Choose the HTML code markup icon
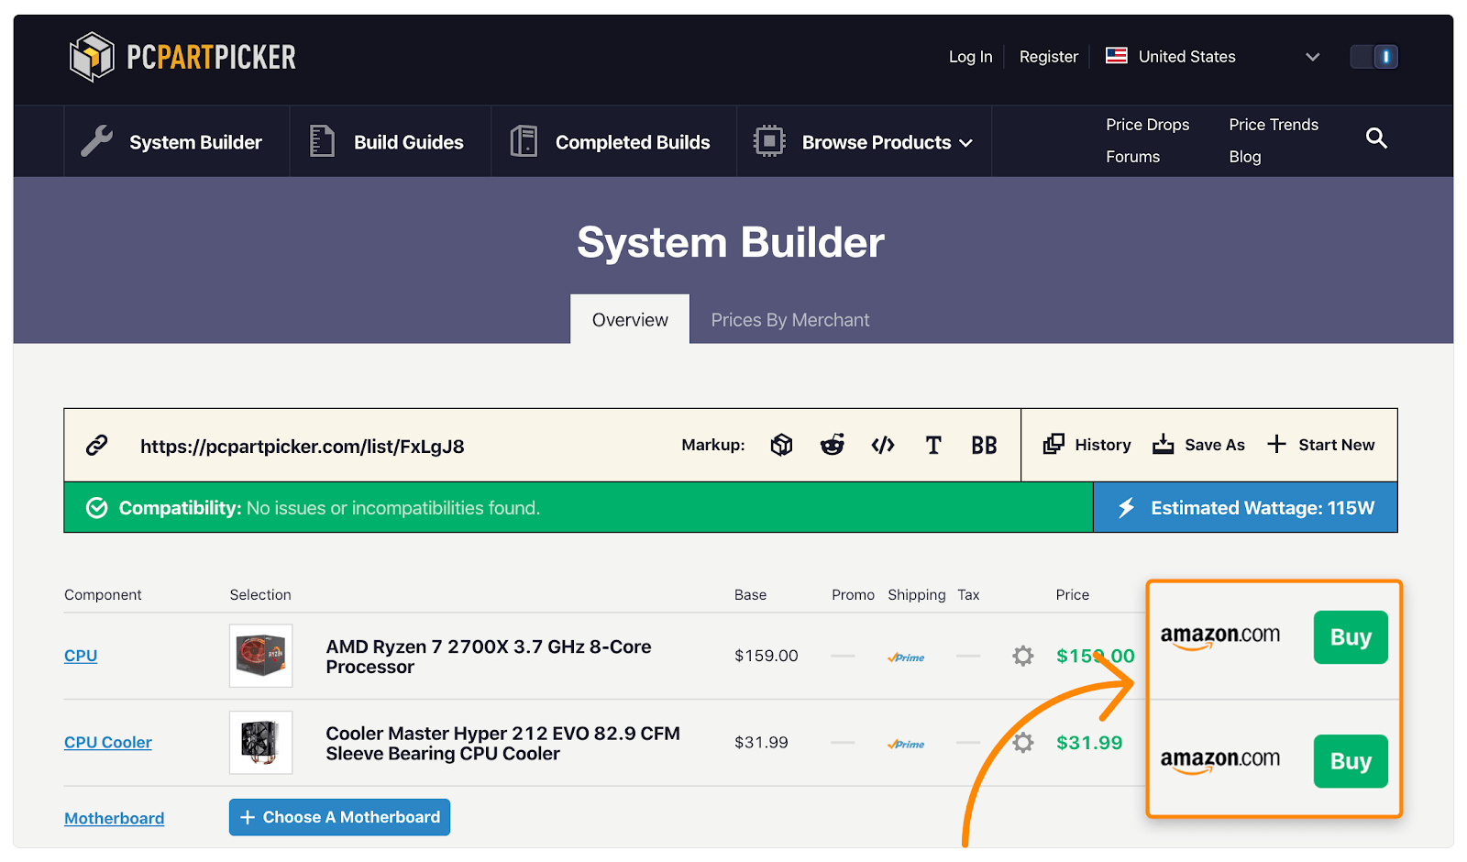 point(882,446)
